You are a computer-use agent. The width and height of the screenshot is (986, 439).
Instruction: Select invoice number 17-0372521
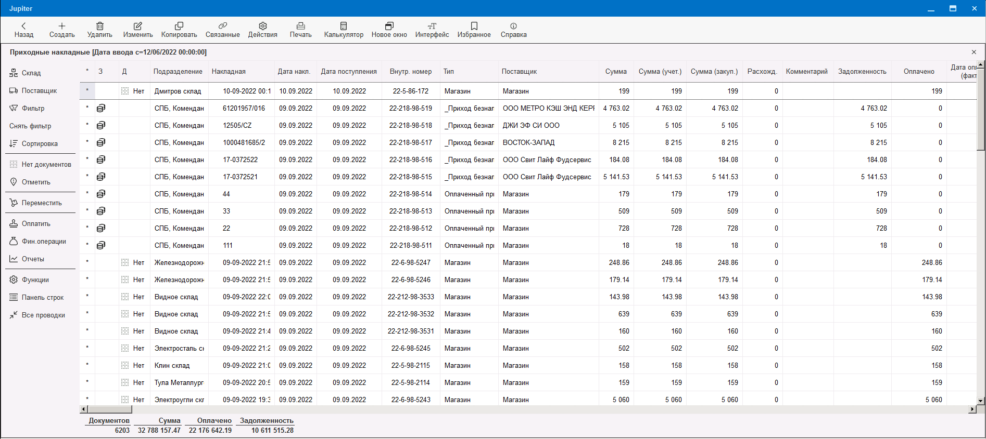point(241,177)
